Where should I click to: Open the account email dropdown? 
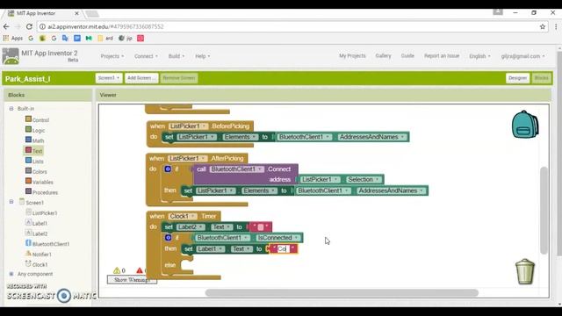523,56
